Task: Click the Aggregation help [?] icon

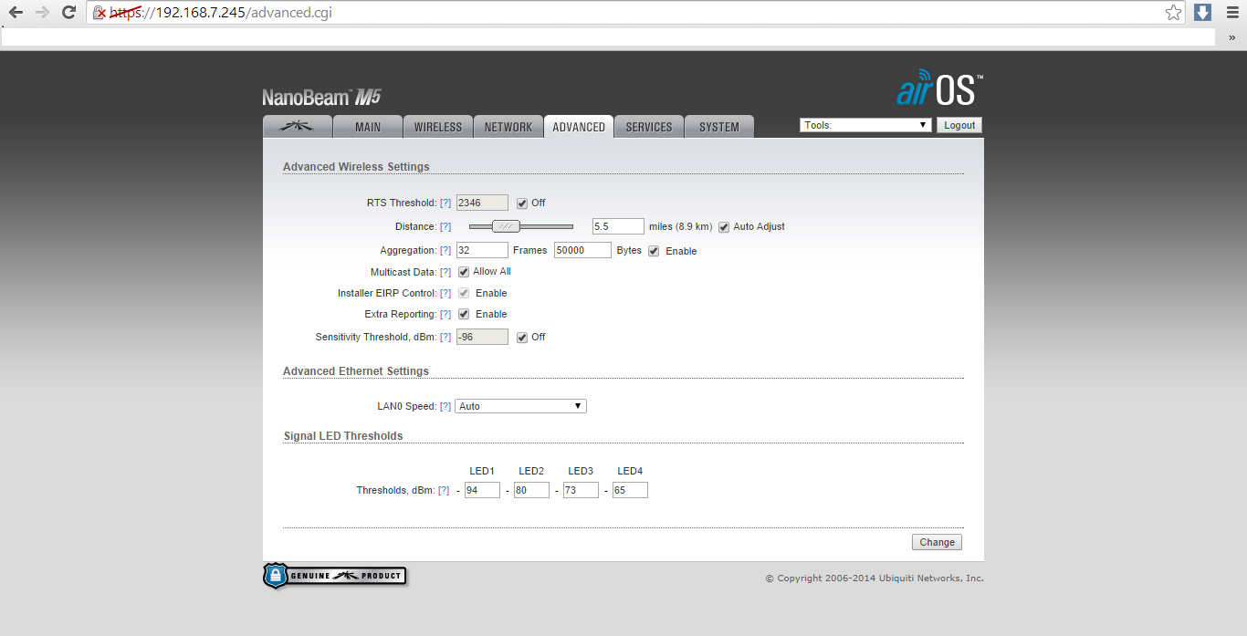Action: point(445,251)
